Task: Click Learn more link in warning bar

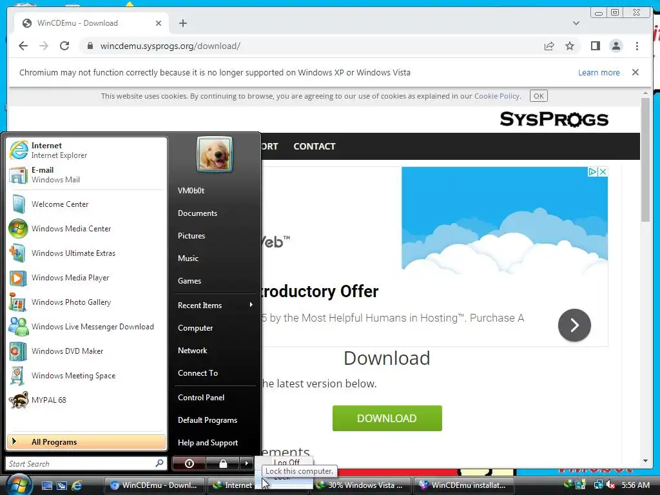Action: [599, 72]
